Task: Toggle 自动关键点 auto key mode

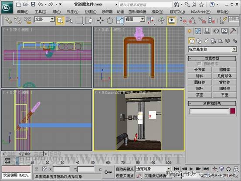Action: (x=125, y=169)
